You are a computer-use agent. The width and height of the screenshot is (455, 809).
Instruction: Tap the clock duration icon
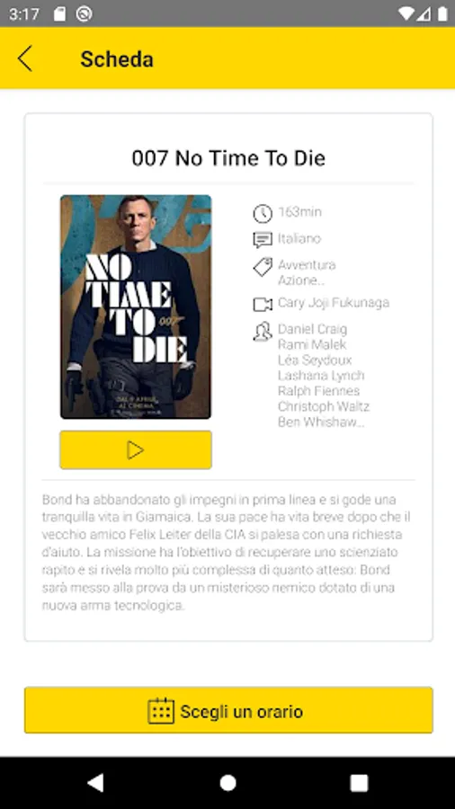[x=263, y=213]
